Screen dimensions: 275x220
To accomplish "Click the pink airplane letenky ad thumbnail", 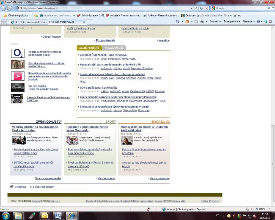I will tap(18, 76).
